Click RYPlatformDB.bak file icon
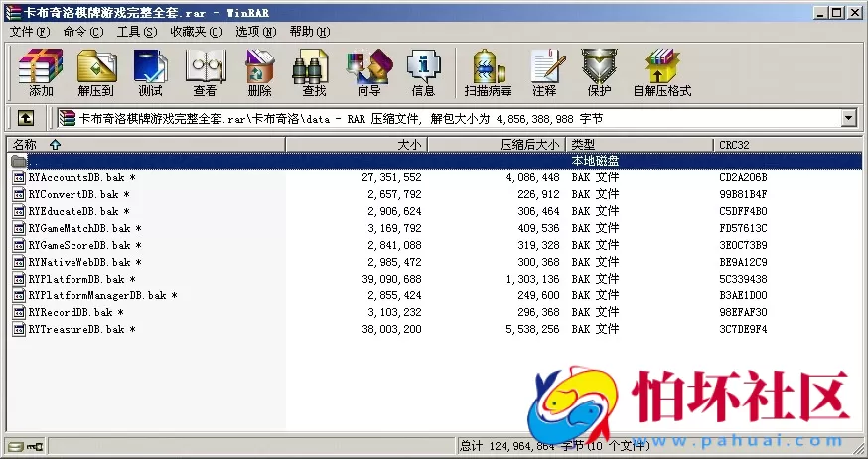 [19, 279]
